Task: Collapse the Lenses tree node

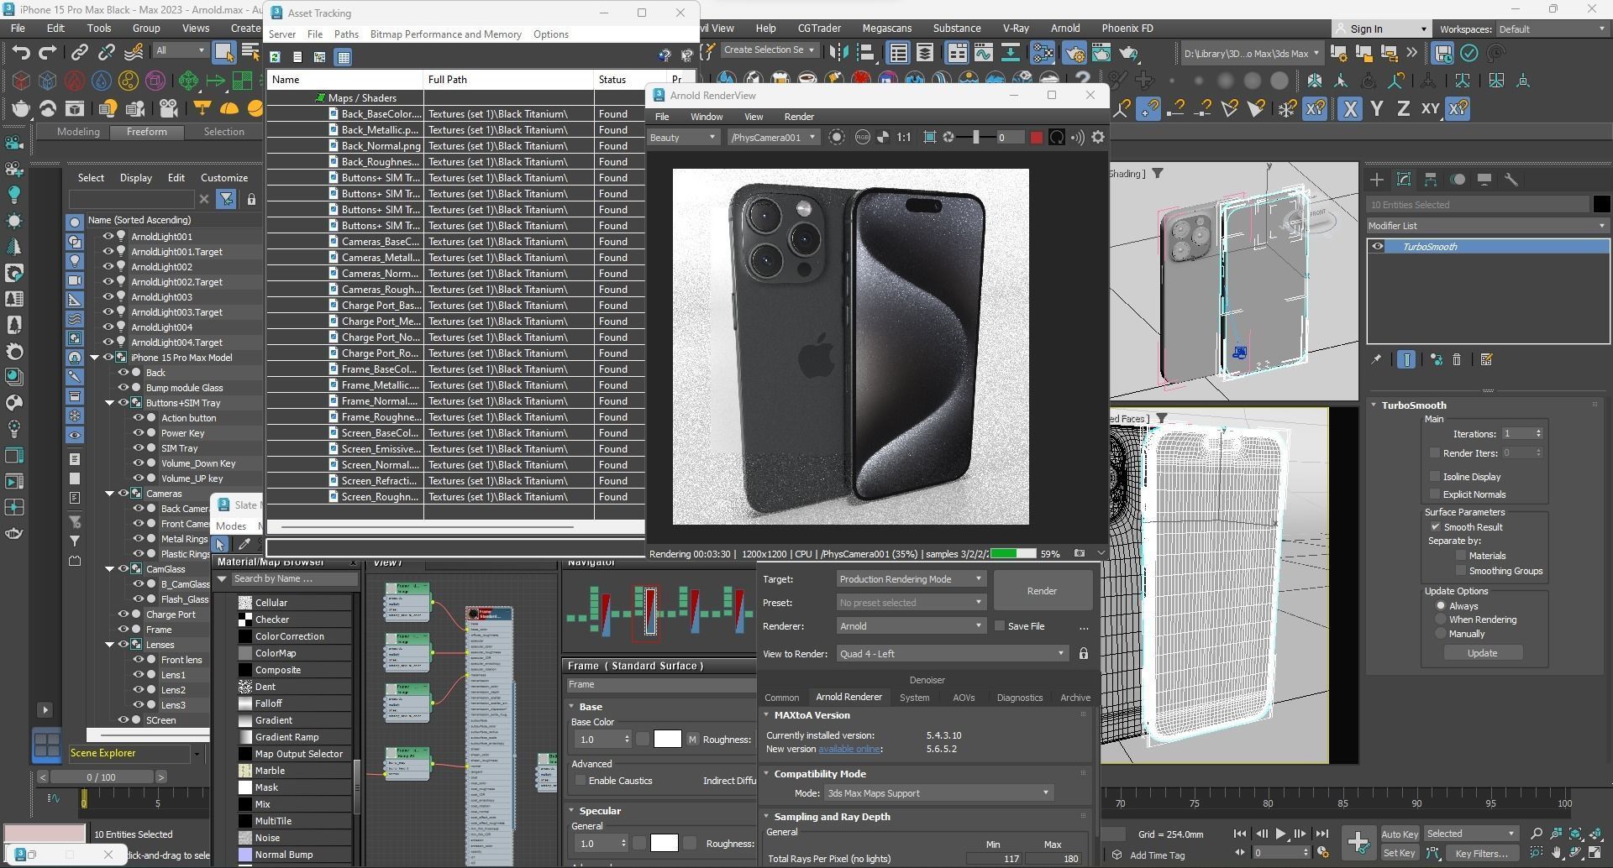Action: click(x=110, y=645)
